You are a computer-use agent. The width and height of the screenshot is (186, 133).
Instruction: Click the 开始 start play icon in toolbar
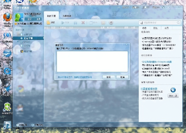(63, 22)
